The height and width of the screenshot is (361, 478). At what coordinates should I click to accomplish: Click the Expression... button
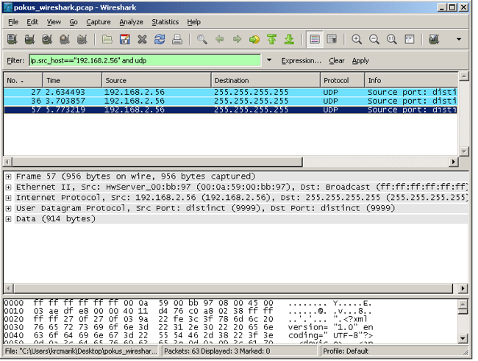pyautogui.click(x=302, y=61)
